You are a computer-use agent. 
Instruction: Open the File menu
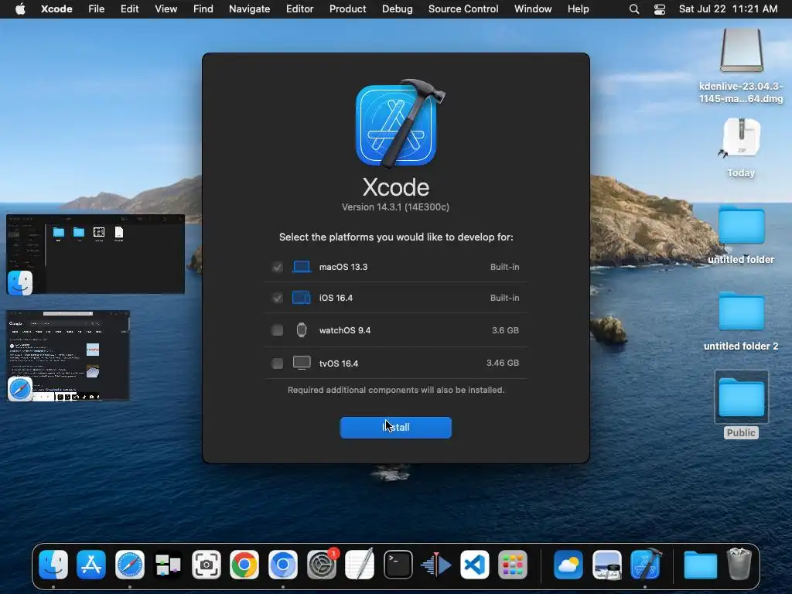97,9
